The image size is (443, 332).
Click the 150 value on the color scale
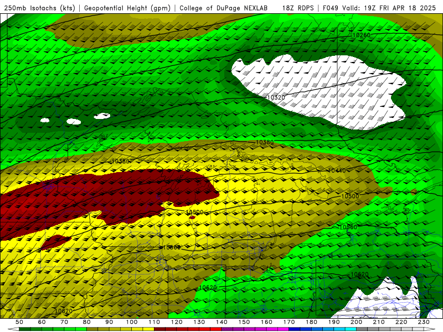coord(244,322)
